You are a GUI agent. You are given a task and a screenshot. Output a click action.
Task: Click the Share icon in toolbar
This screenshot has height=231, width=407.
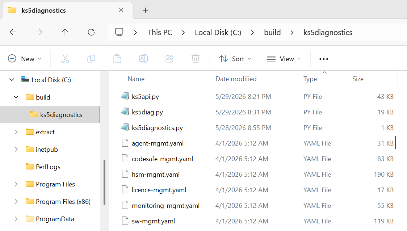(x=169, y=59)
